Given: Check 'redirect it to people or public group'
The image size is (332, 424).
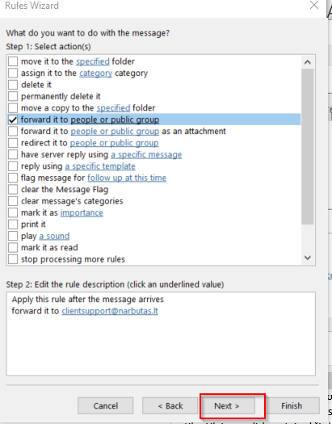Looking at the screenshot, I should click(x=13, y=143).
